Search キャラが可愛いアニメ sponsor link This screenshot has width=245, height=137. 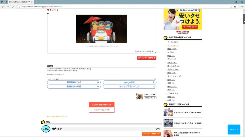(129, 87)
